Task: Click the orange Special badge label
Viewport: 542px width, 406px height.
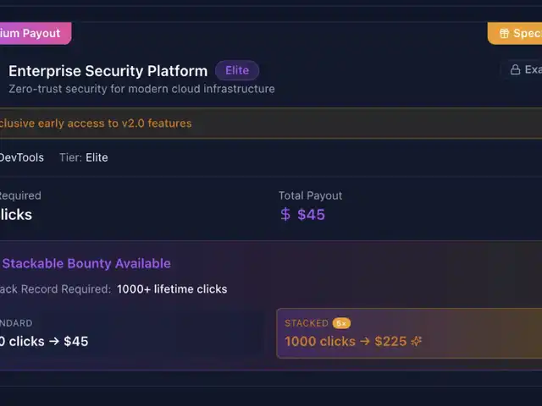Action: [x=527, y=34]
